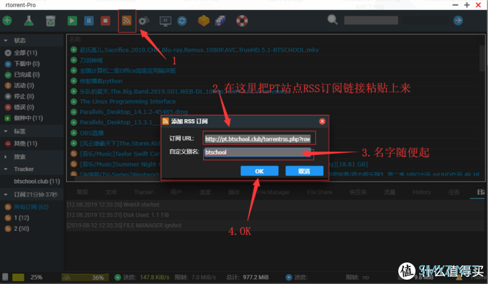Collapse the 订阅 feeds section

tap(6, 195)
